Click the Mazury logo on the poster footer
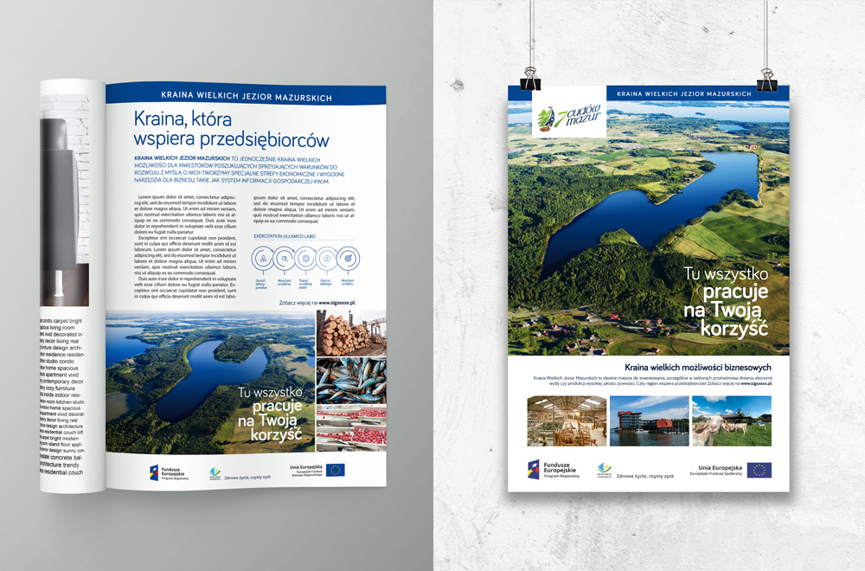865x571 pixels. [x=605, y=470]
